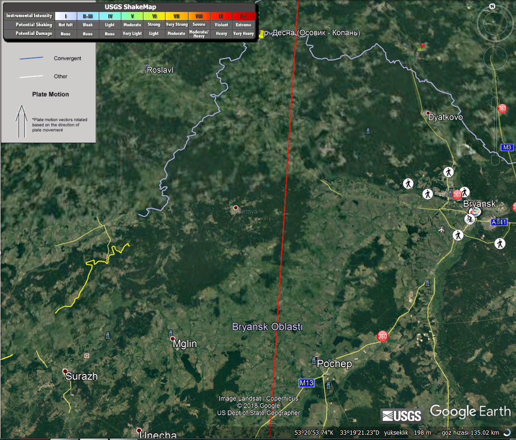Viewport: 516px width, 440px height.
Task: Select the Mglin place label
Action: (x=185, y=344)
